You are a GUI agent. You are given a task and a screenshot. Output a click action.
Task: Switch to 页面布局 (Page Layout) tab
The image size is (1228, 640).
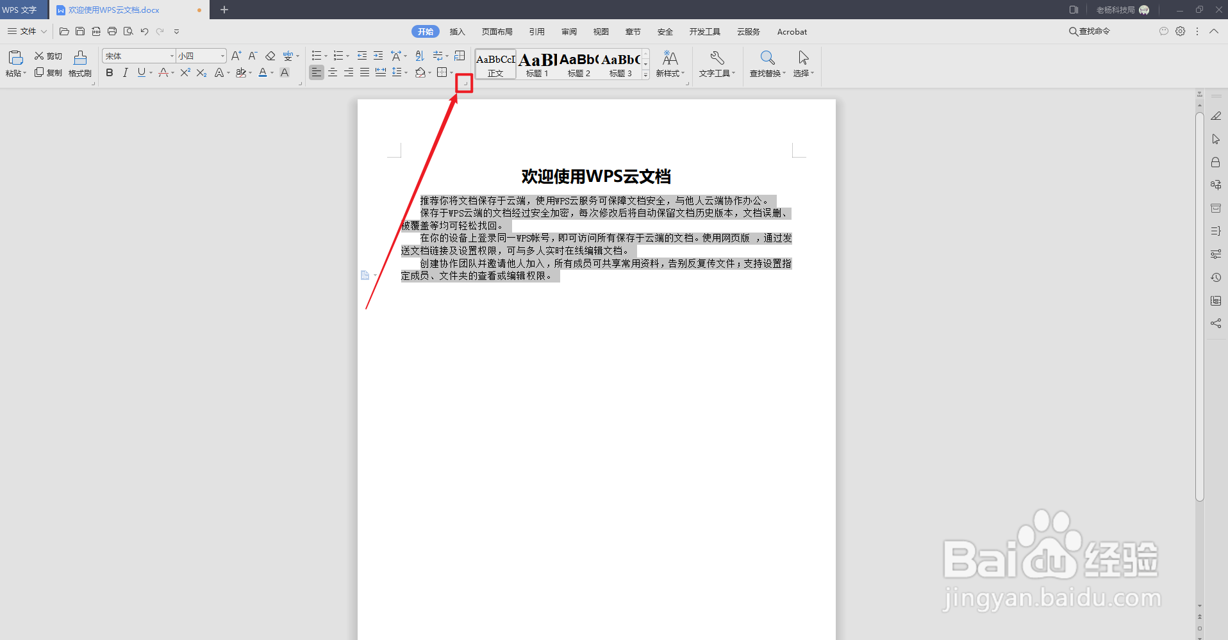(x=497, y=31)
